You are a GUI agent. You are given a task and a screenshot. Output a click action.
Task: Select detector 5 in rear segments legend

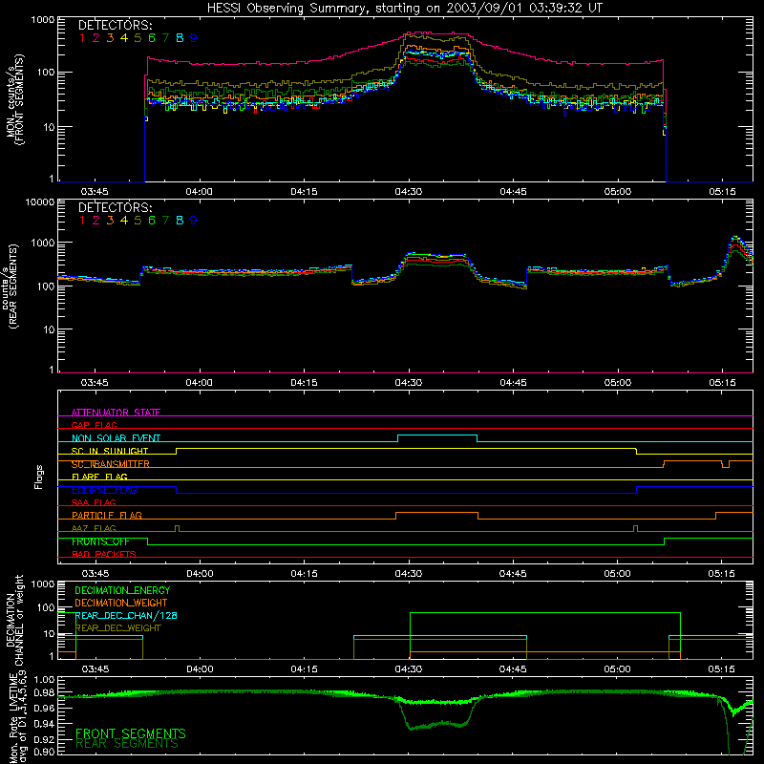pyautogui.click(x=138, y=221)
